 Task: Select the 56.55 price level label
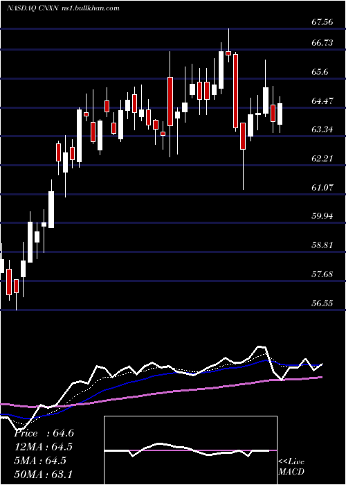pos(322,303)
